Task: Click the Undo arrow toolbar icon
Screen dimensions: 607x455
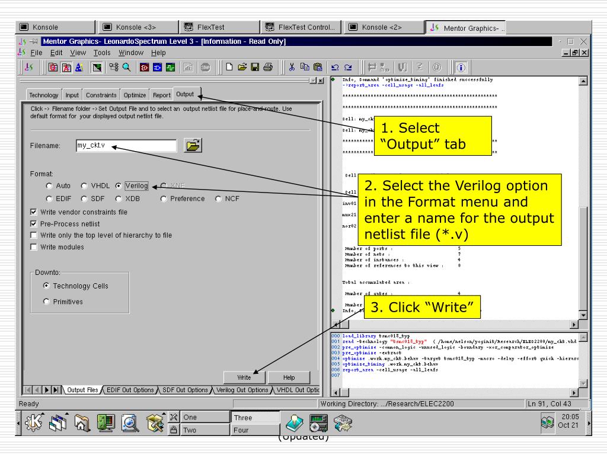Action: (336, 68)
